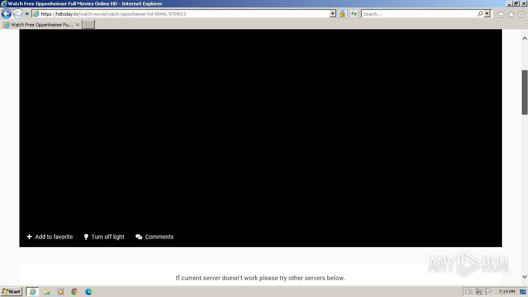
Task: Click the page scroll up arrow
Action: 525,38
